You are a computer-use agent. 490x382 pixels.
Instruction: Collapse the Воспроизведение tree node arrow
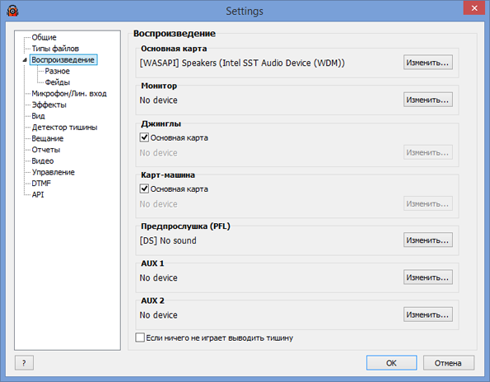[25, 60]
